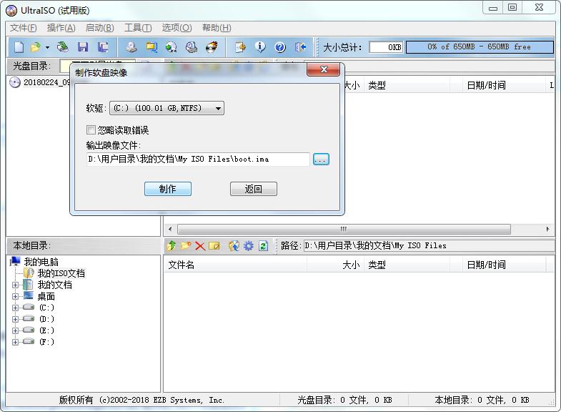
Task: Click the disc pane 类型 column header
Action: tap(407, 85)
